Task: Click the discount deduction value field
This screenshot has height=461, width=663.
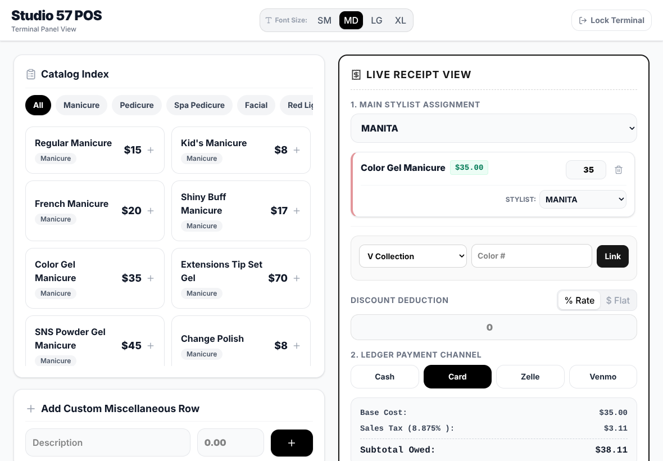Action: click(494, 327)
